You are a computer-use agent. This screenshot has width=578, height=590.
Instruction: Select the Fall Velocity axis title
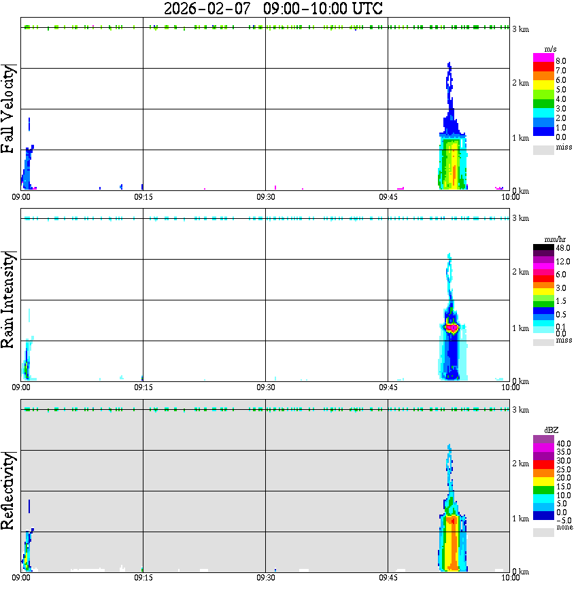[x=7, y=109]
